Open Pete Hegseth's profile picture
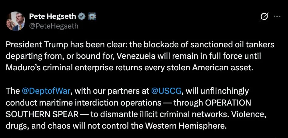The width and height of the screenshot is (288, 138). point(16,21)
